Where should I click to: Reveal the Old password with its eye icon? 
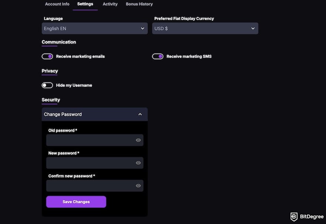click(x=138, y=140)
